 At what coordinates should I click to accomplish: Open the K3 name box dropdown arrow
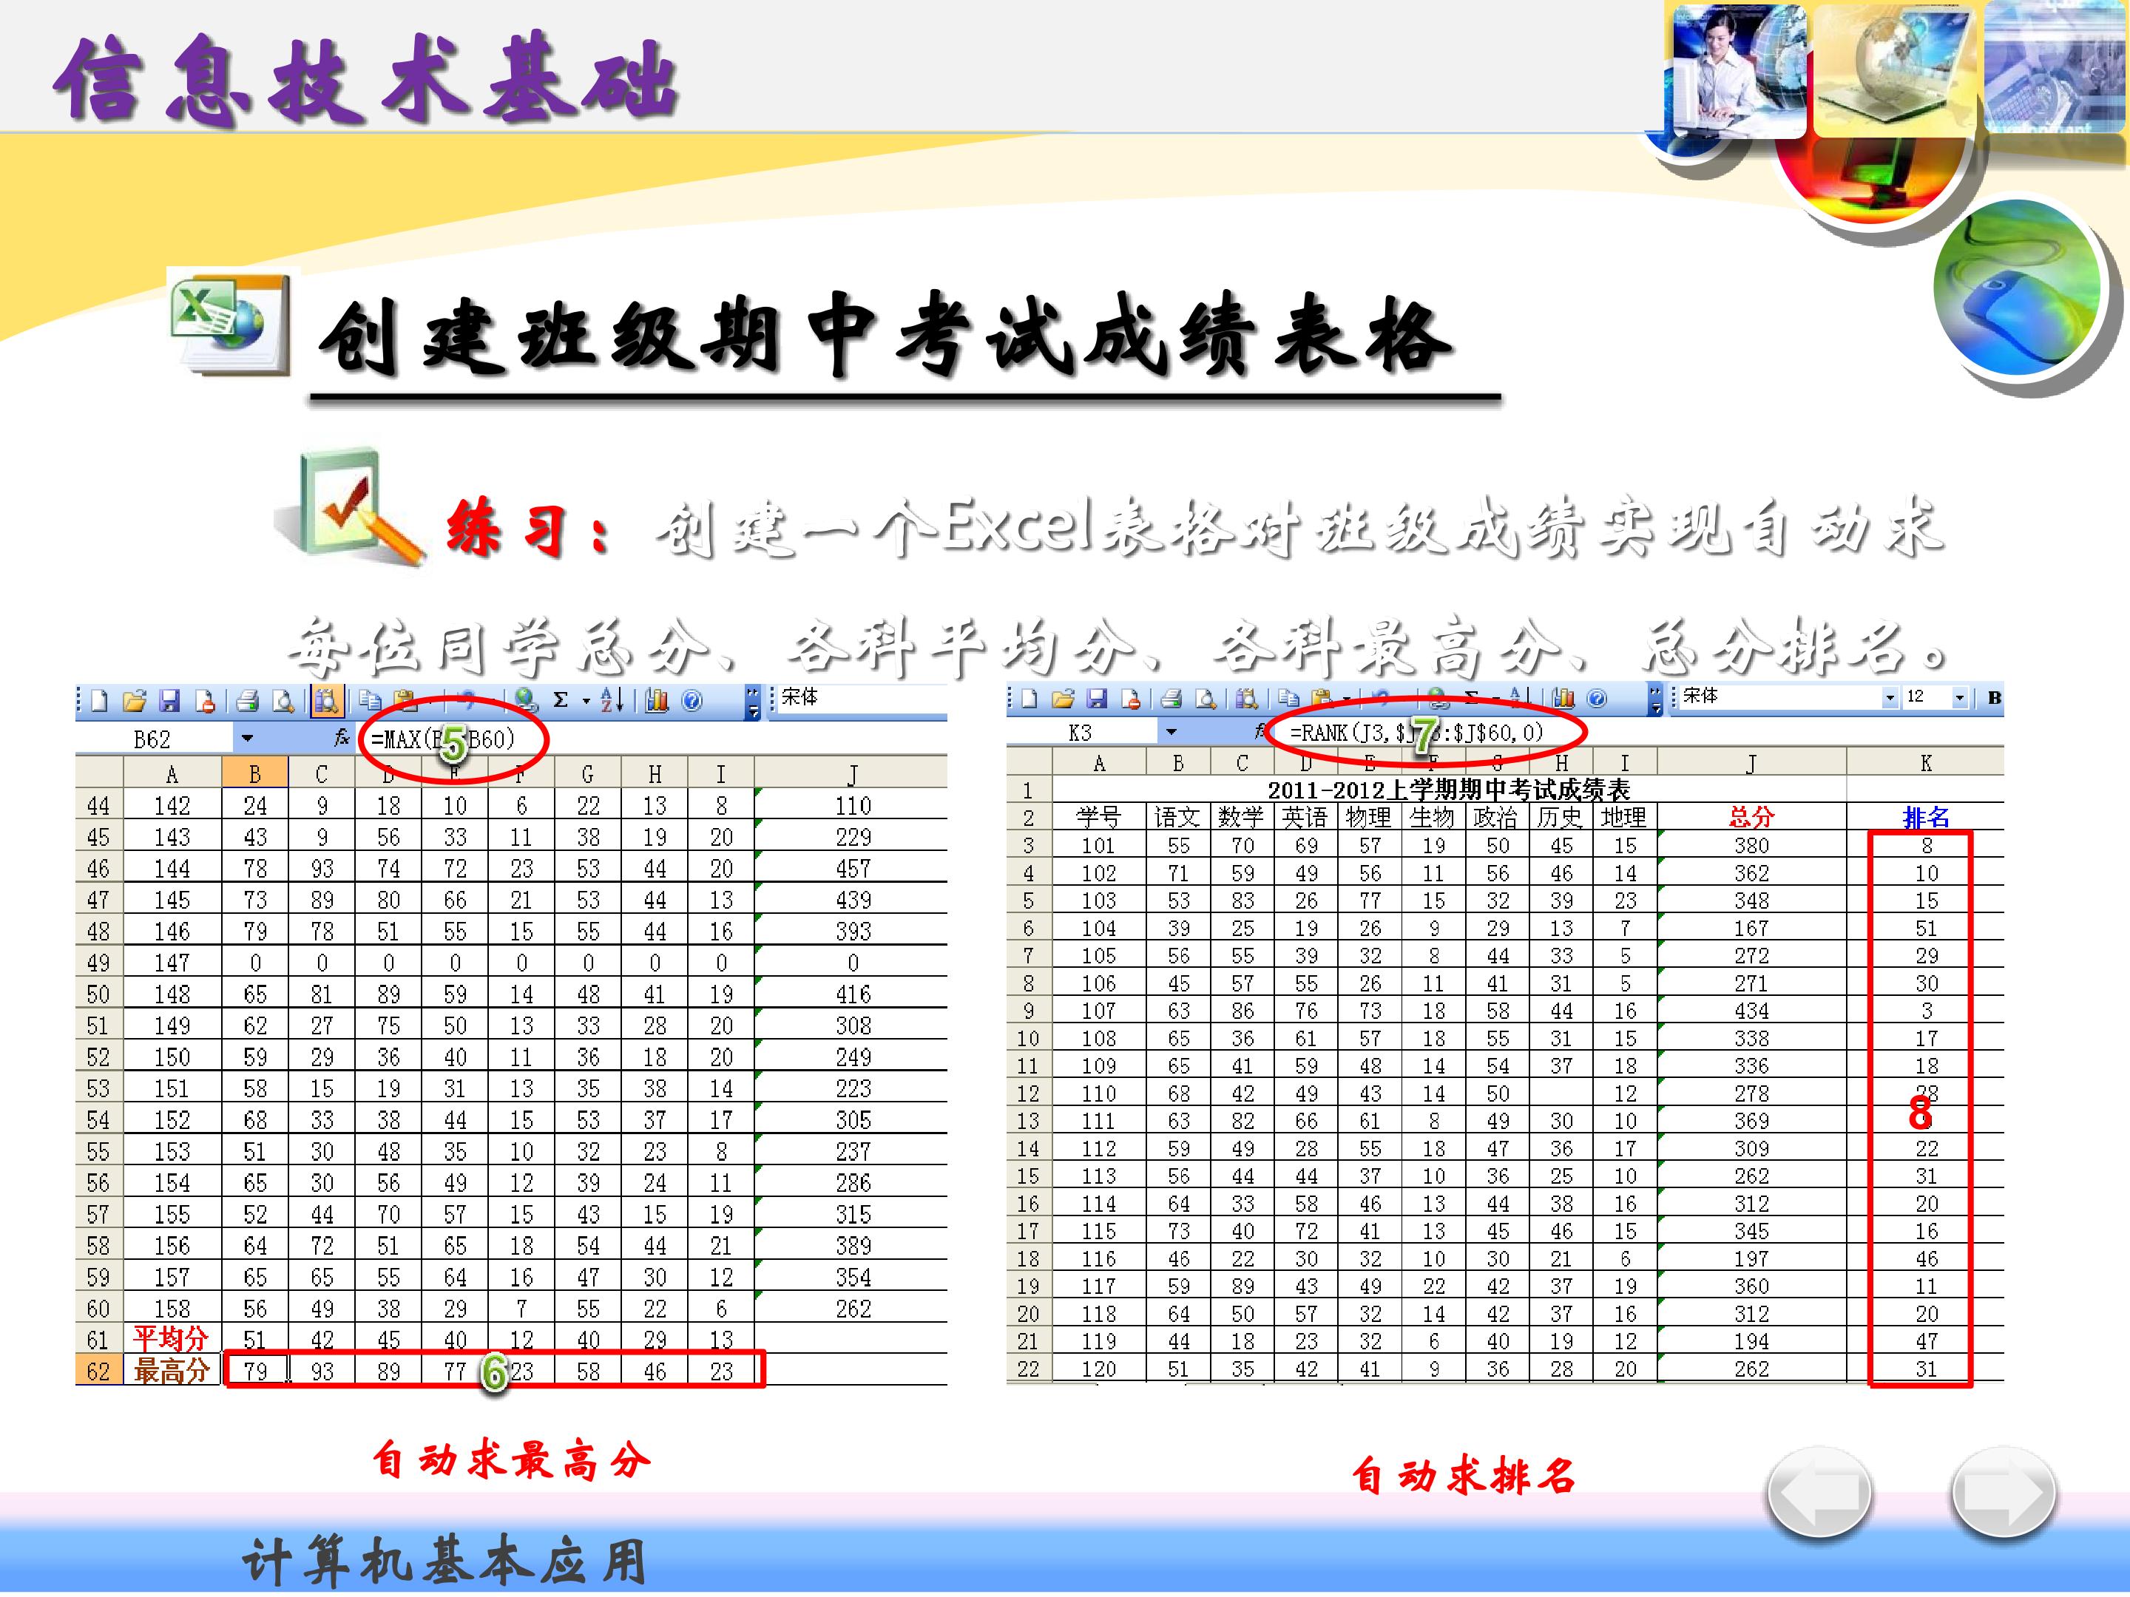[1171, 733]
